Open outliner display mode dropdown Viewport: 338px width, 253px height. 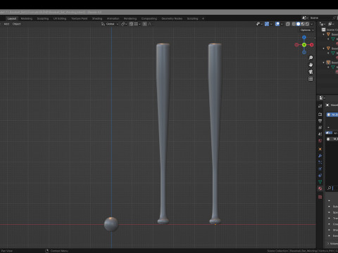331,24
